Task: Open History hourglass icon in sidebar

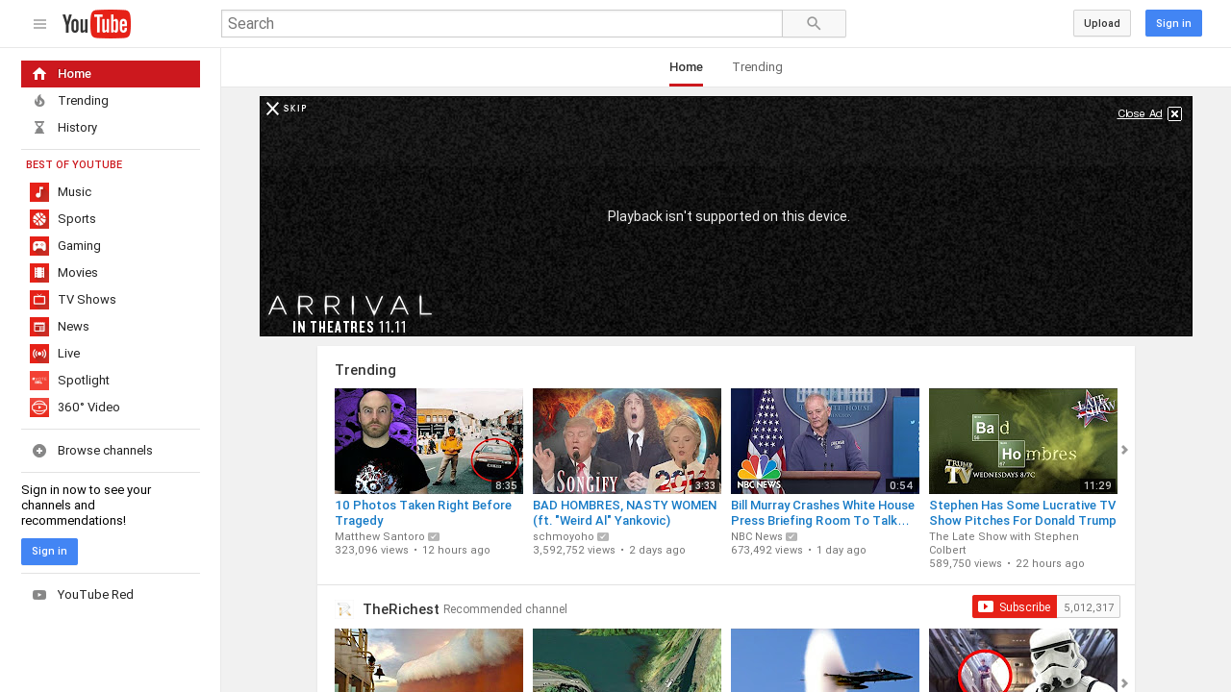Action: 39,128
